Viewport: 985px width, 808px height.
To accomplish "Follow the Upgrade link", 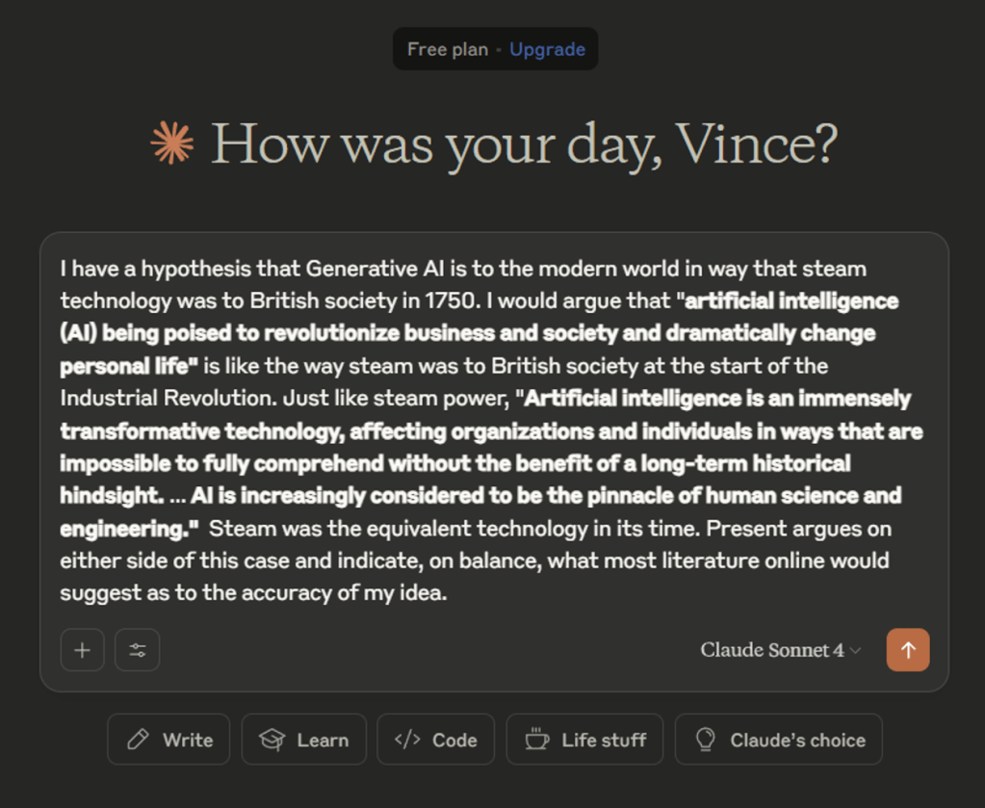I will tap(547, 49).
